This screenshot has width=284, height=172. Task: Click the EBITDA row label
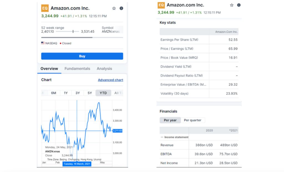pyautogui.click(x=166, y=154)
